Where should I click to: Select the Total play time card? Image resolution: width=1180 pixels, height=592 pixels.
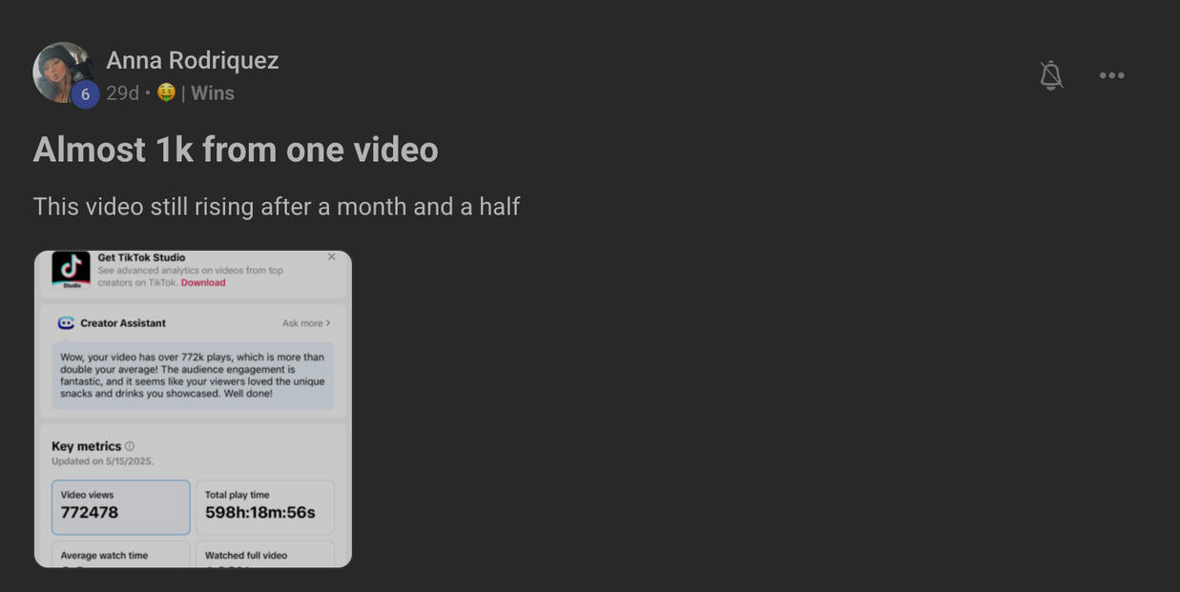pyautogui.click(x=265, y=507)
